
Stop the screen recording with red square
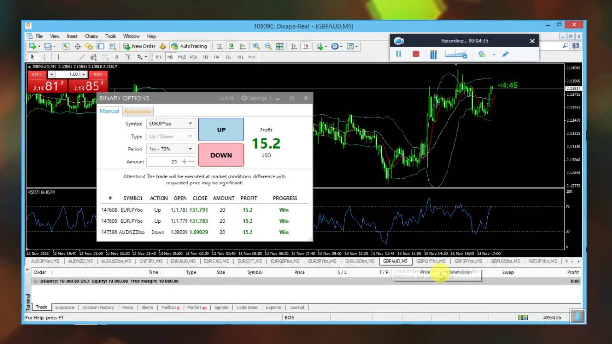pos(416,54)
